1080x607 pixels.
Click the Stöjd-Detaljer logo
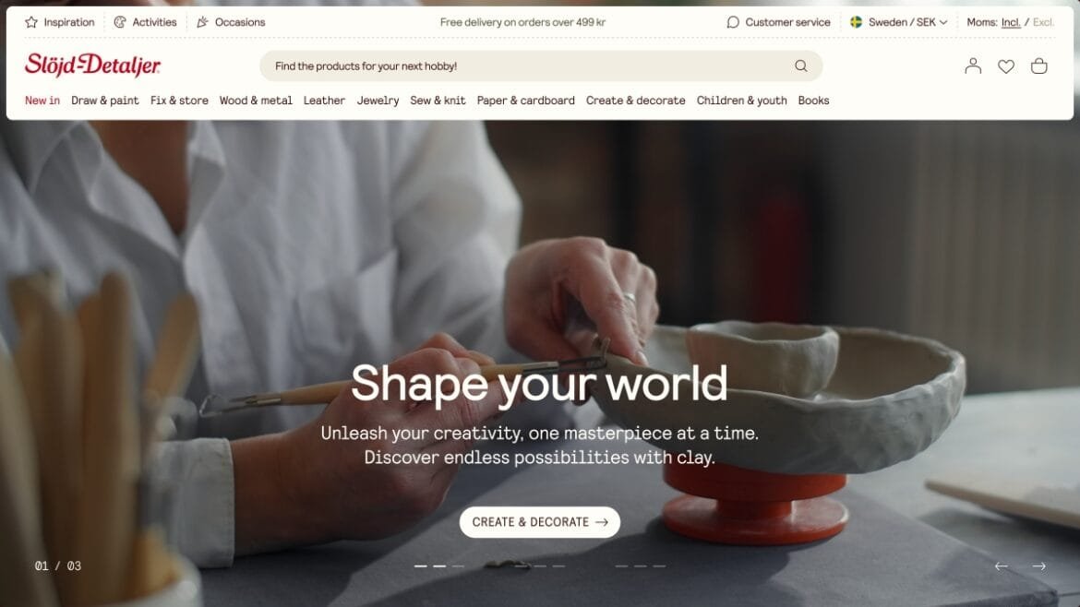tap(92, 65)
